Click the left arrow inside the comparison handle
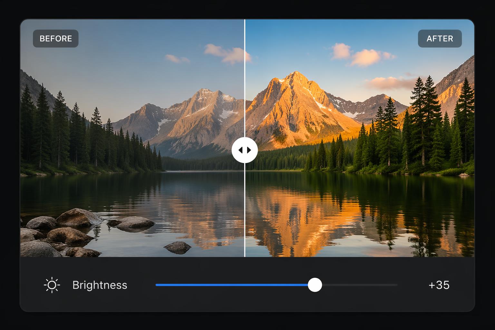Viewport: 495px width, 330px height. [240, 150]
